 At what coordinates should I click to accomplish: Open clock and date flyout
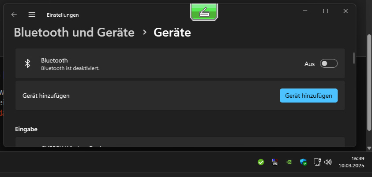coord(351,162)
